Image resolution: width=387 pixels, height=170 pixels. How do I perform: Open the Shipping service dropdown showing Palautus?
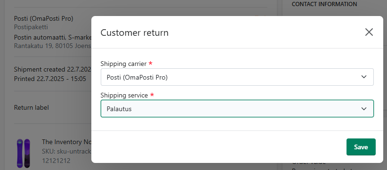tap(237, 109)
